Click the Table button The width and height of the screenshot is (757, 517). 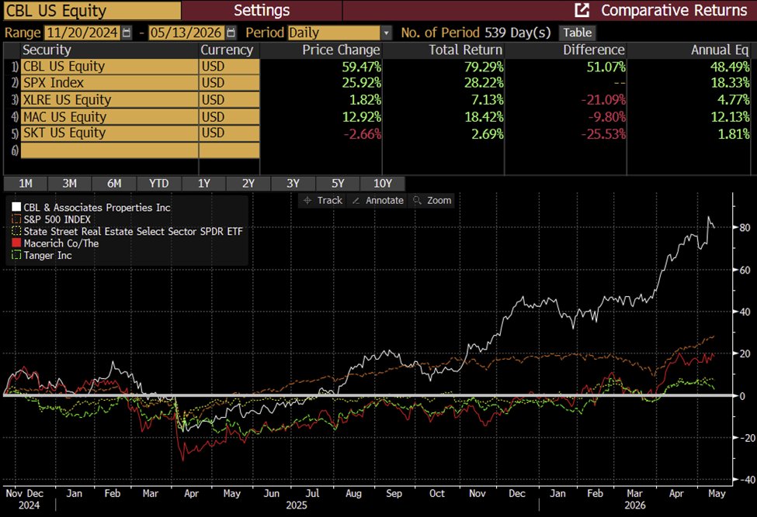coord(578,33)
